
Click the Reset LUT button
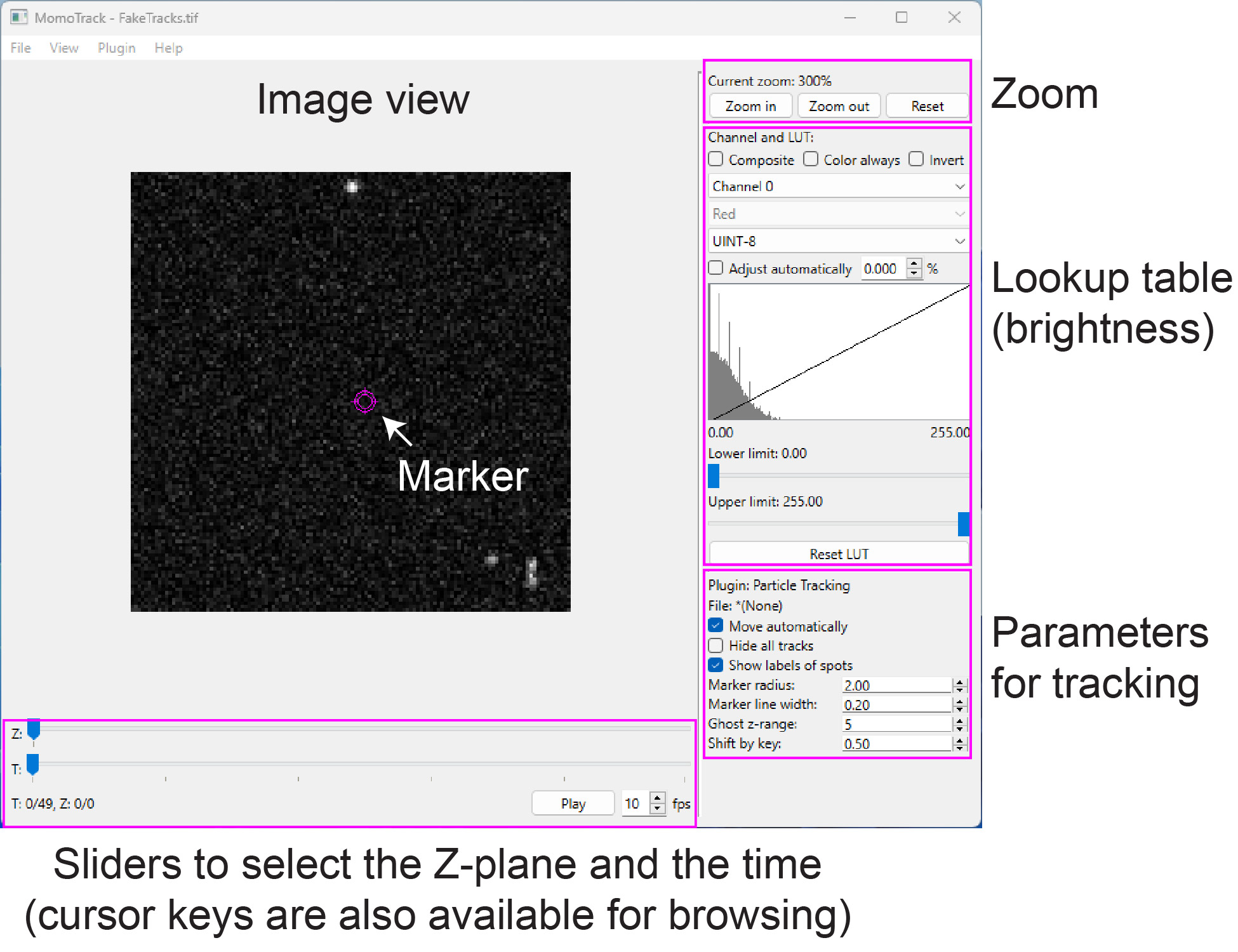pyautogui.click(x=838, y=553)
